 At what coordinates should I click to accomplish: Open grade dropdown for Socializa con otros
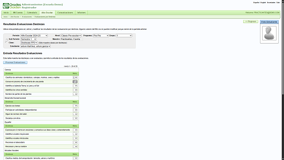75,118
